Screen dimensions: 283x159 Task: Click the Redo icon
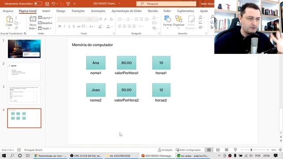tap(62, 4)
